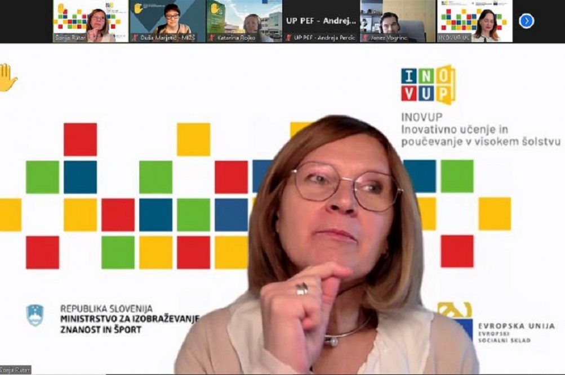The image size is (565, 375).
Task: Click the Janez Vogrinc name label
Action: coord(389,38)
